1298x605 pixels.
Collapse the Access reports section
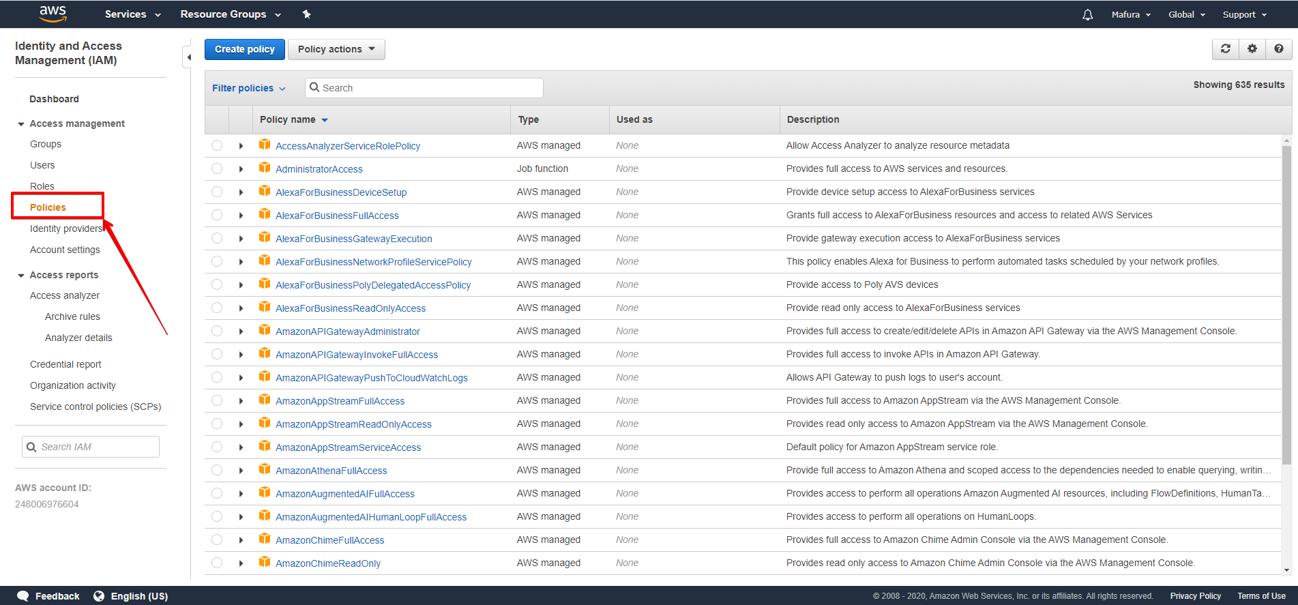[x=21, y=276]
